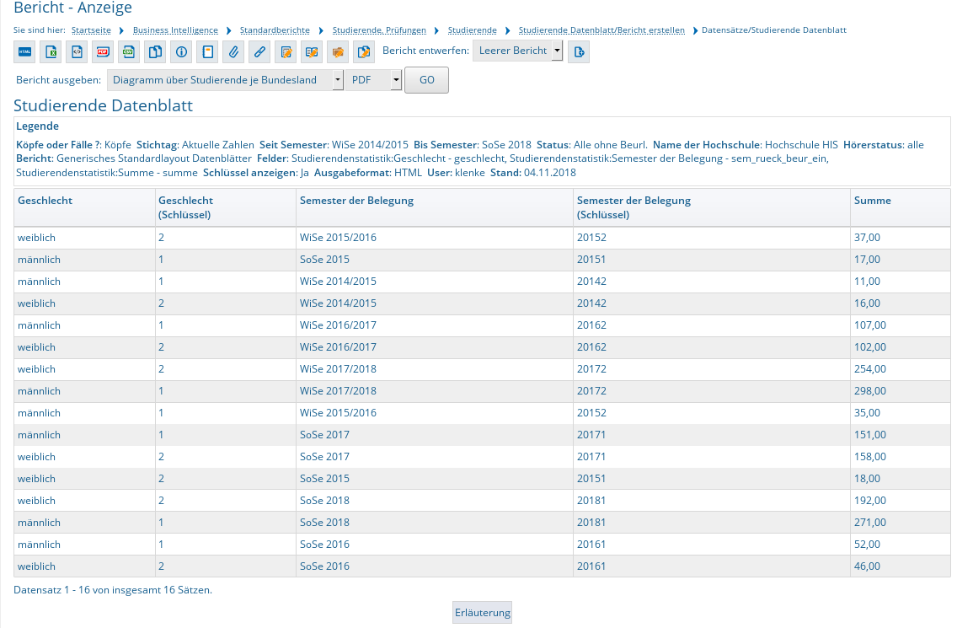This screenshot has width=957, height=628.
Task: Click the sum value 271,00
Action: pos(869,523)
